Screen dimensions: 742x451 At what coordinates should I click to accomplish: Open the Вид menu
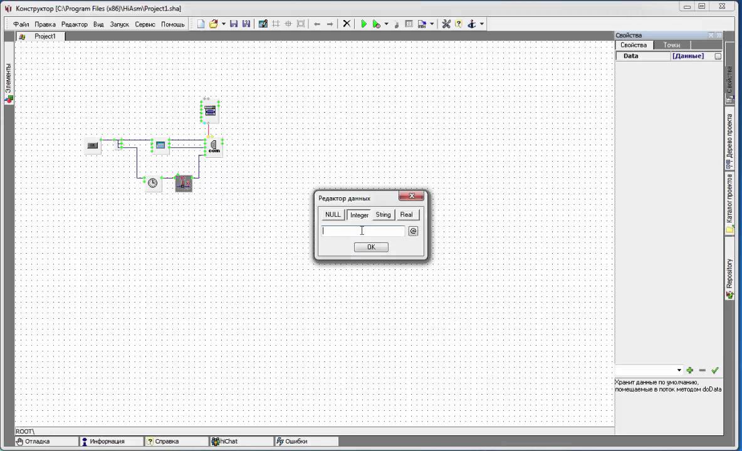tap(98, 24)
